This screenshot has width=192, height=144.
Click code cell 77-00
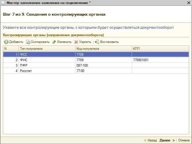pos(103,71)
